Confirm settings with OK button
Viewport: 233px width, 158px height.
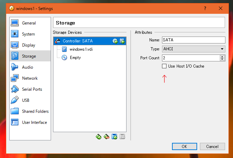pyautogui.click(x=184, y=147)
